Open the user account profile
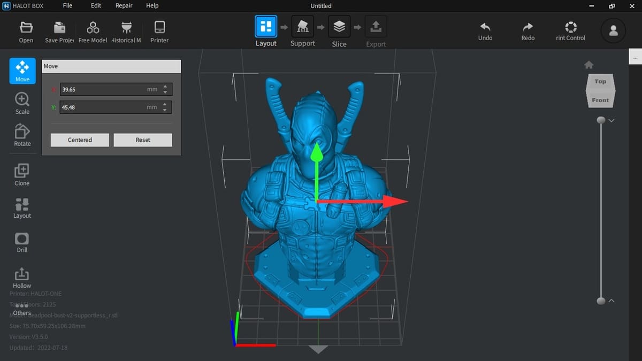This screenshot has width=642, height=361. pos(614,31)
